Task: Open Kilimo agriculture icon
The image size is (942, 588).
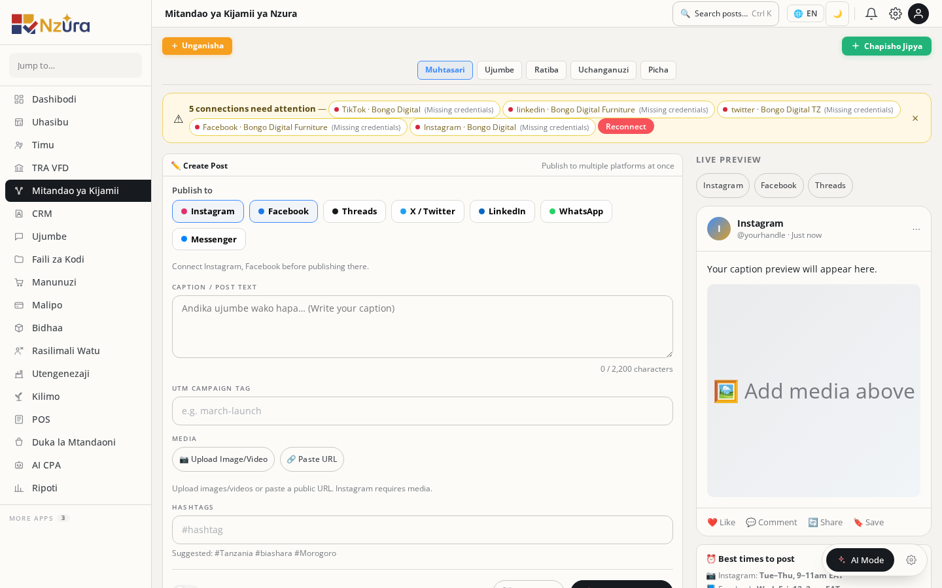Action: tap(19, 397)
